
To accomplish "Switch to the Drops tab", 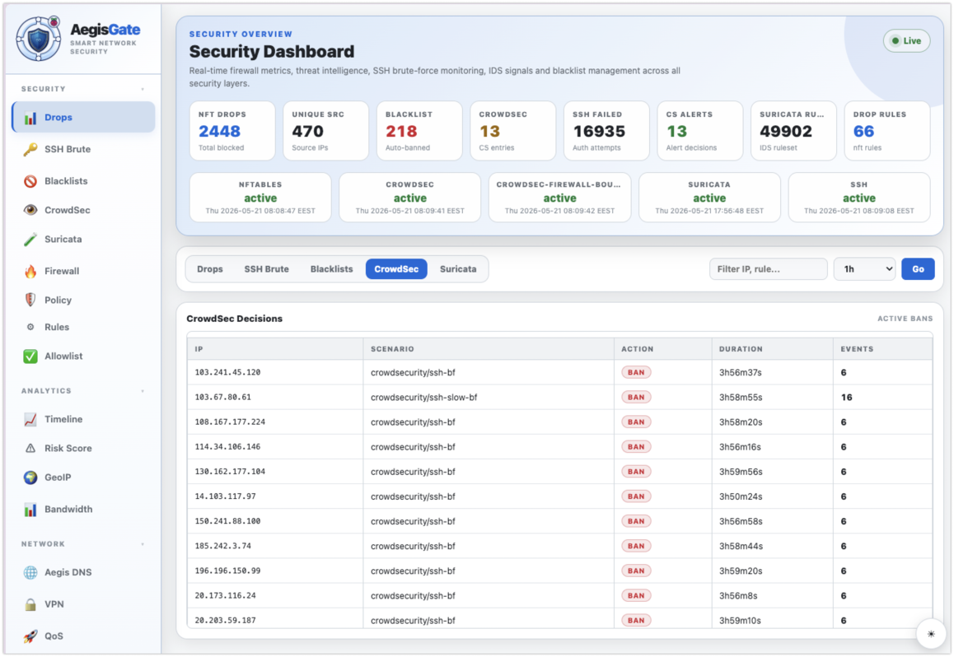I will pos(210,269).
